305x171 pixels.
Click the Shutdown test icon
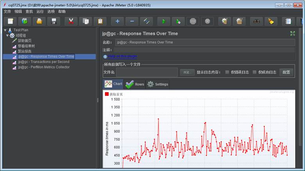coord(207,21)
